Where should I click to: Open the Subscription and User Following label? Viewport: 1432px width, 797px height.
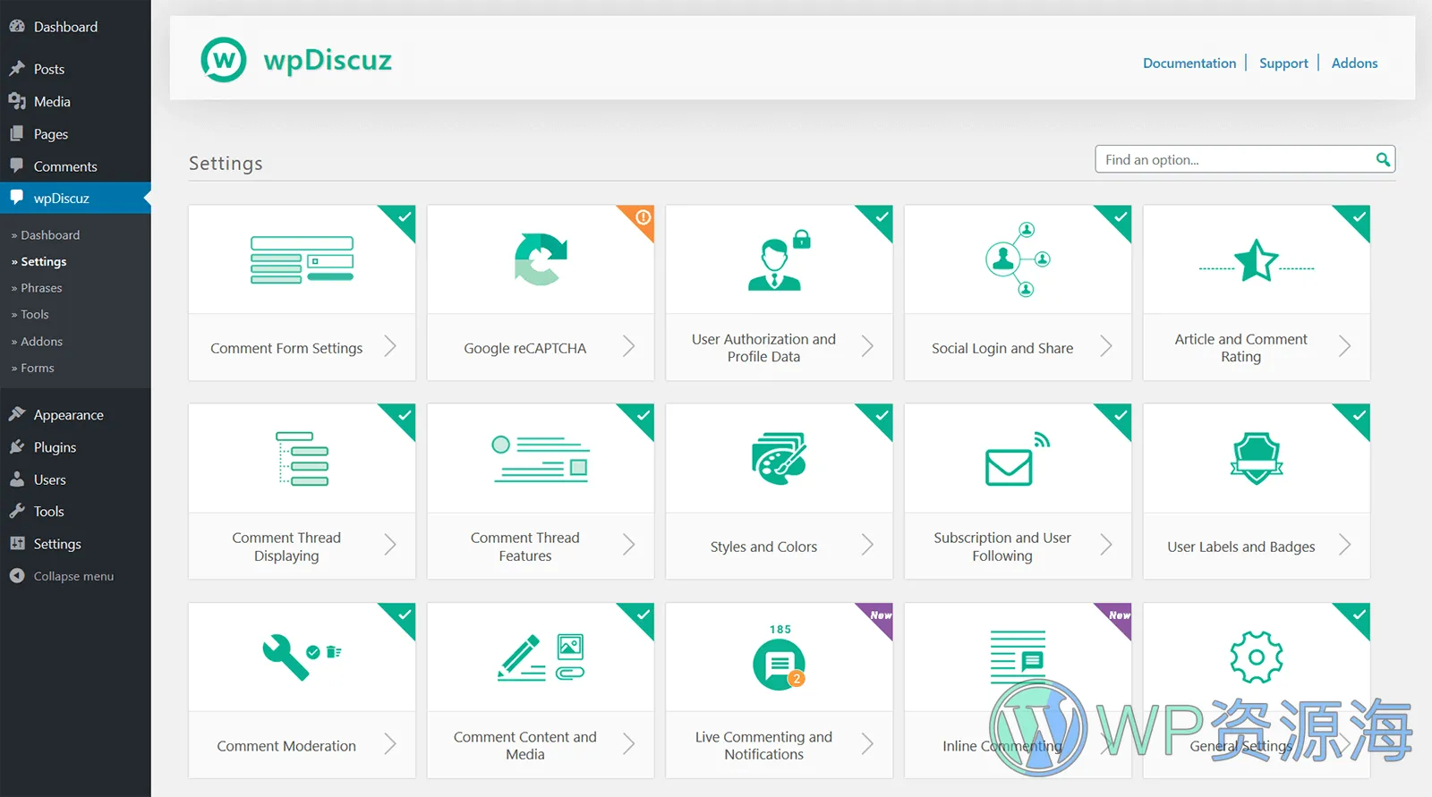click(1002, 547)
